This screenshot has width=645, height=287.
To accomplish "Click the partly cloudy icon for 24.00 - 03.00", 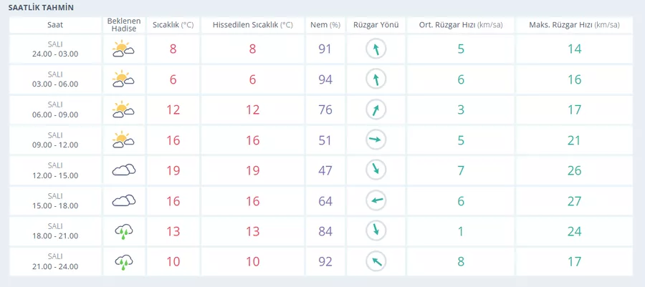I will [123, 49].
